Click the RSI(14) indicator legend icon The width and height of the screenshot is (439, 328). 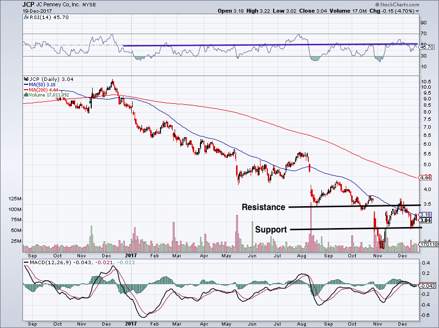26,18
